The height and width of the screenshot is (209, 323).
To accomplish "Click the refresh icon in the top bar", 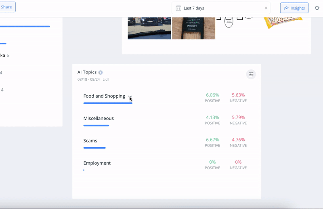I will click(x=317, y=8).
